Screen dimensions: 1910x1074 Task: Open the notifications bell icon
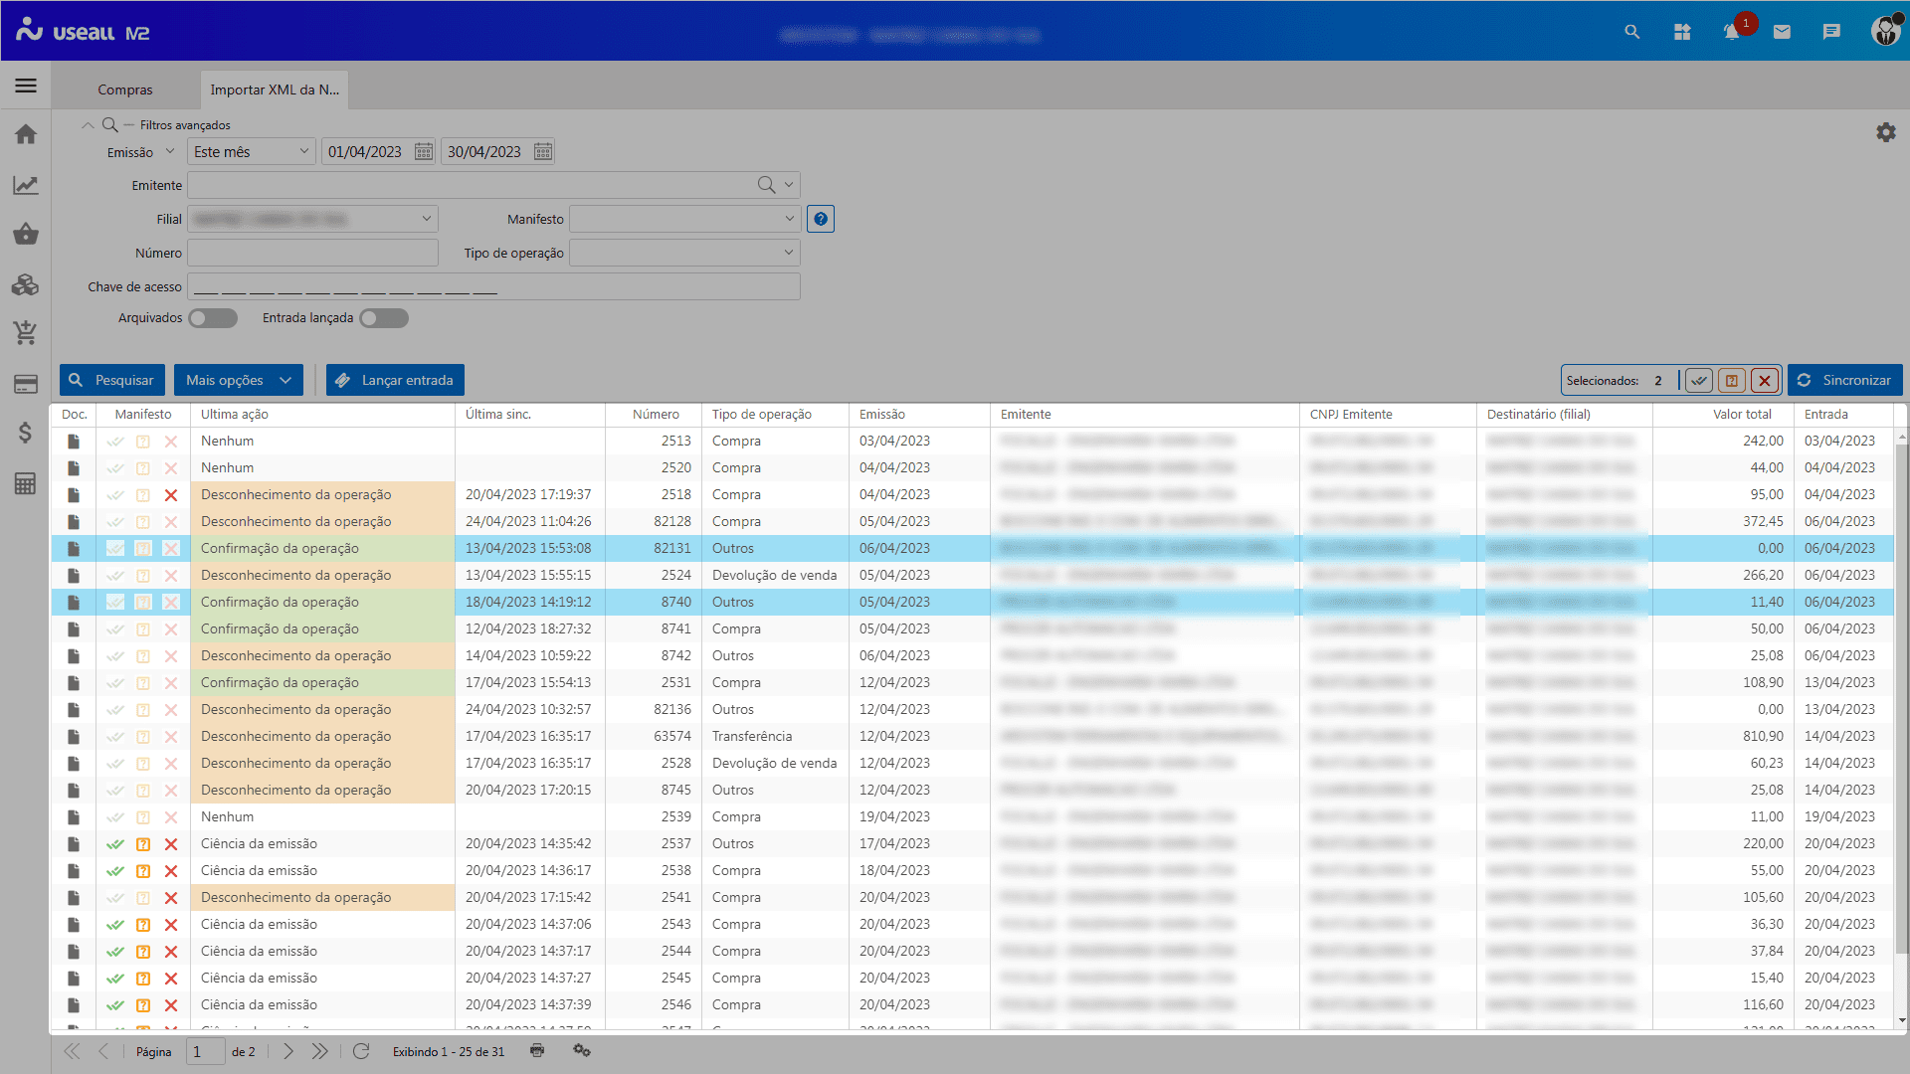1732,33
